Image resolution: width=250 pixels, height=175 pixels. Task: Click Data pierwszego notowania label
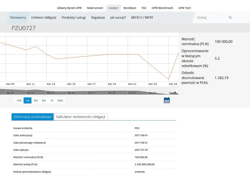(29, 143)
